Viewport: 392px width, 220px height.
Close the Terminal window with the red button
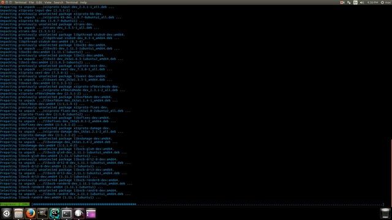(2, 2)
